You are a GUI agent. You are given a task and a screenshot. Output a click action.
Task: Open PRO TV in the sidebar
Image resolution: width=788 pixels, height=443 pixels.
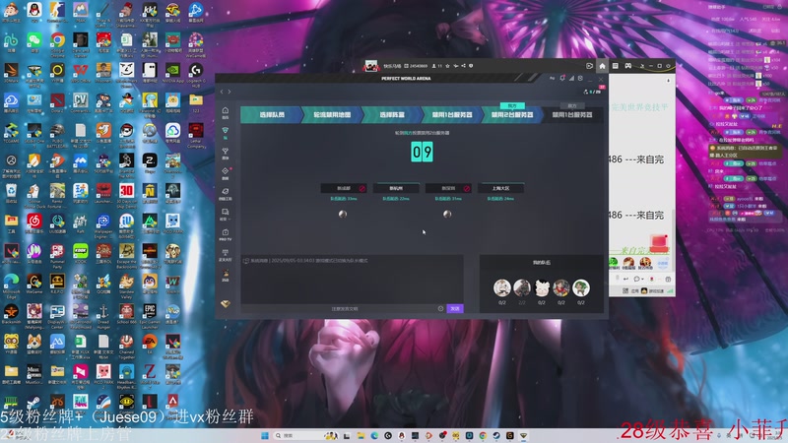(x=226, y=234)
